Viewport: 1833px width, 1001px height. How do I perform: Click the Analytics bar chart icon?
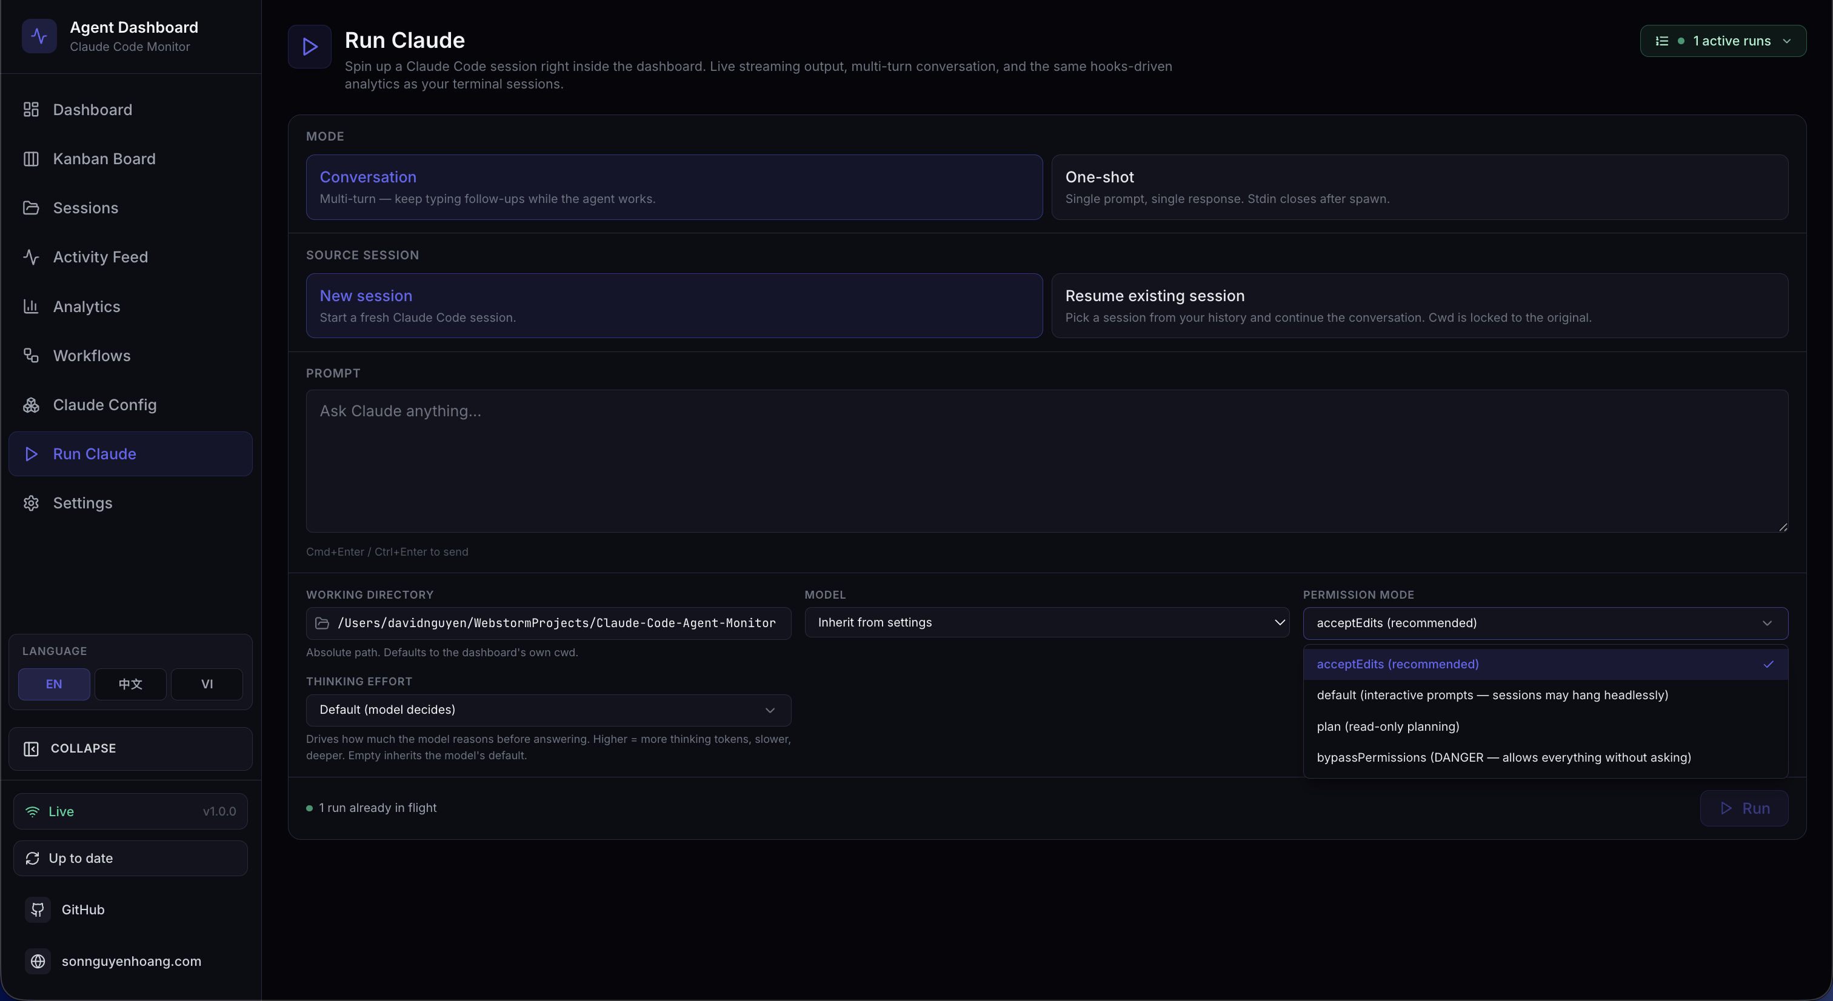point(30,307)
